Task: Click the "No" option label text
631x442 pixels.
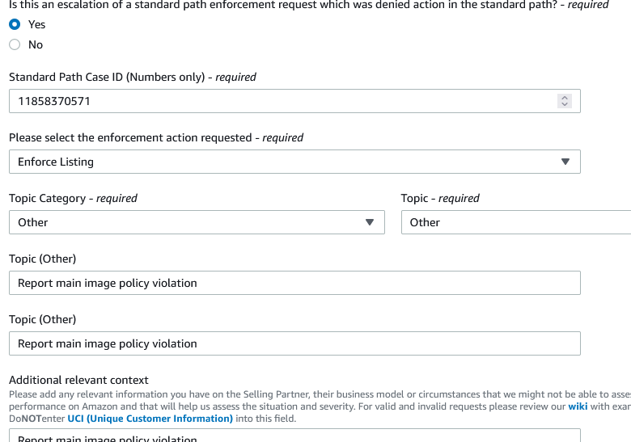Action: pyautogui.click(x=36, y=44)
